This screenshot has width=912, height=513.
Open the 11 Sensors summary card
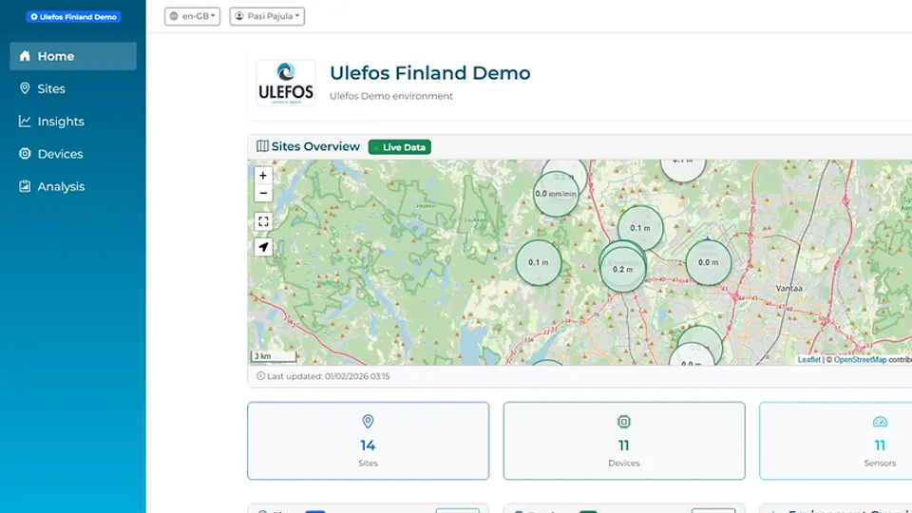point(836,441)
